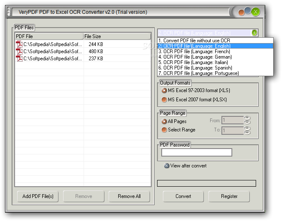Click the orange minimize circle in title bar
The width and height of the screenshot is (282, 221).
pos(241,13)
